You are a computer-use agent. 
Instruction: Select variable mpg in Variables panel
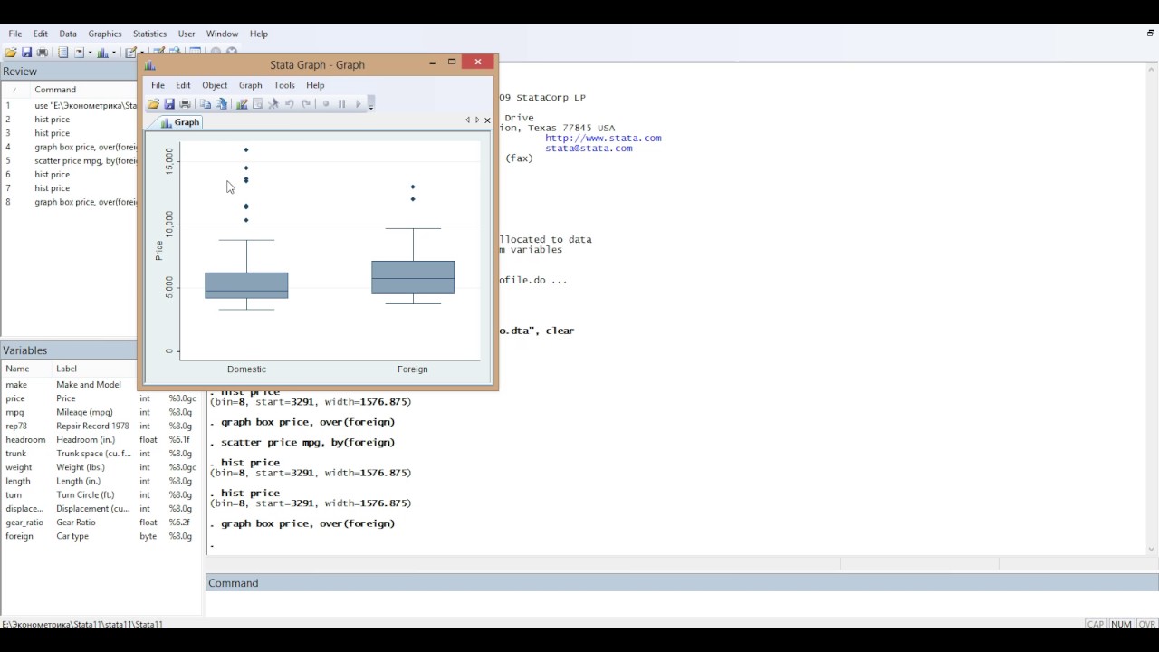tap(100, 412)
